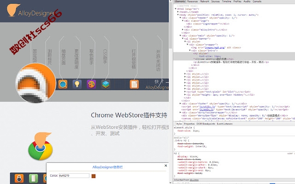Open the Audits tab in DevTools
The height and width of the screenshot is (184, 295).
pos(247,1)
